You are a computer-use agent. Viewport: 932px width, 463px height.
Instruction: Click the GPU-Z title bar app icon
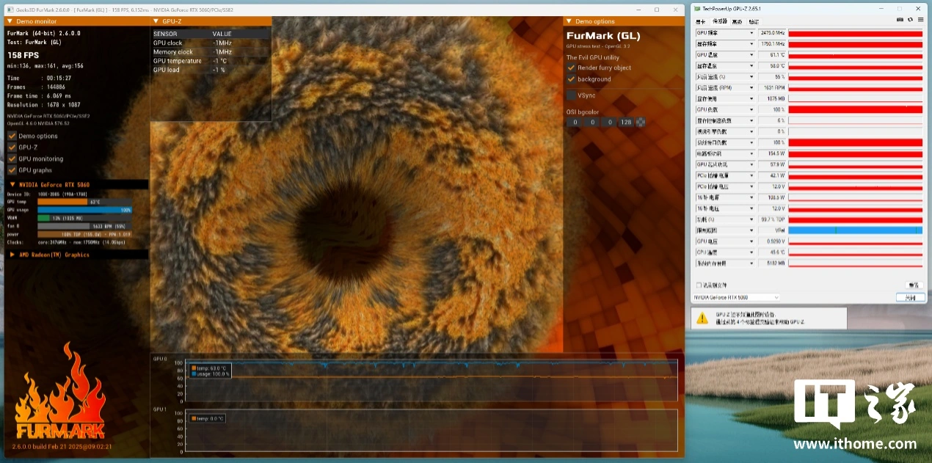point(696,9)
